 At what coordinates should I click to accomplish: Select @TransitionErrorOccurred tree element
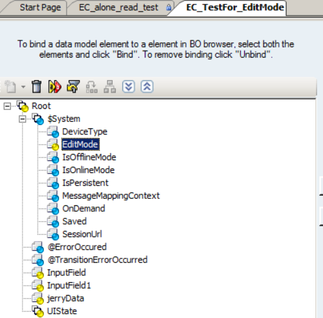(x=97, y=260)
